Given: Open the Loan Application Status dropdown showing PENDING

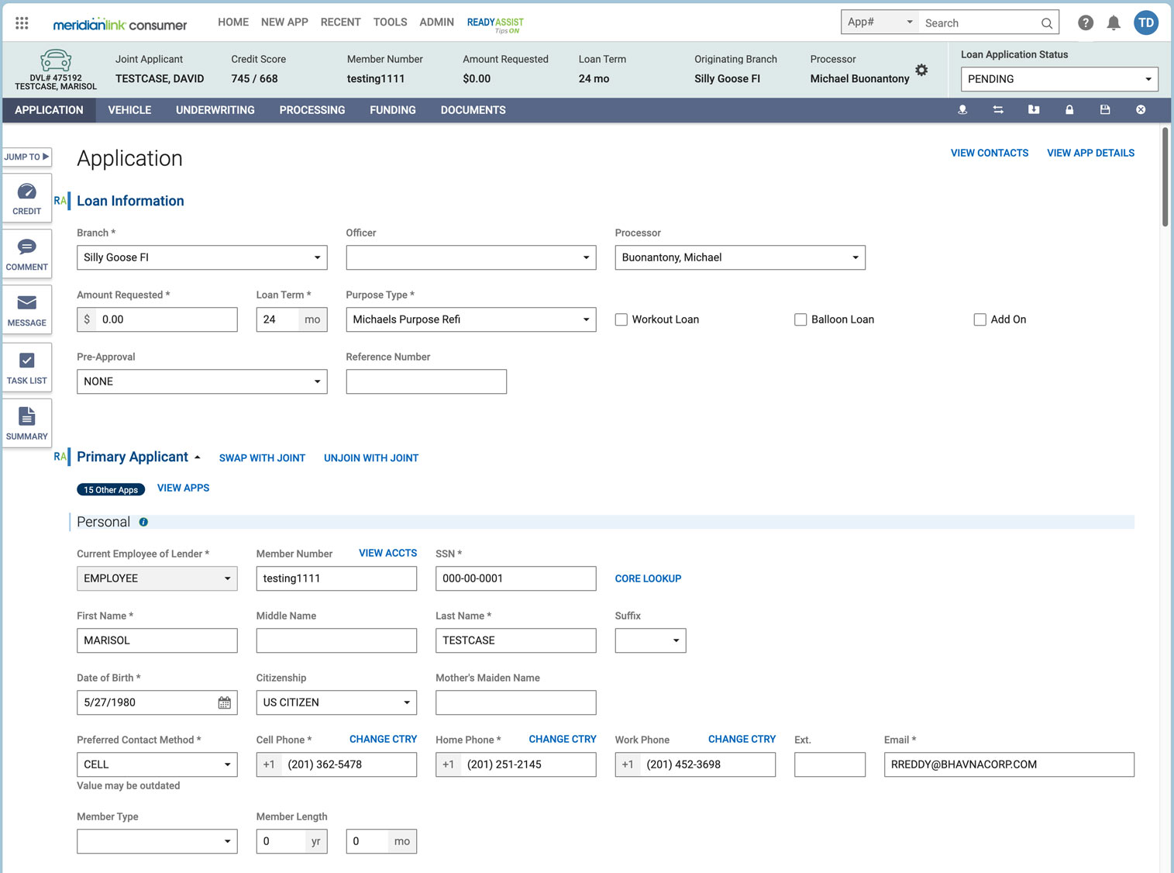Looking at the screenshot, I should 1059,78.
